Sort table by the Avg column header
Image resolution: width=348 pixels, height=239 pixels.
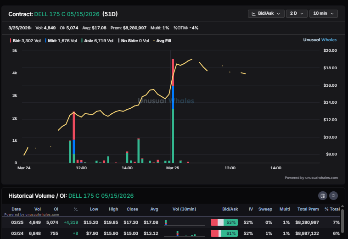tap(154, 209)
